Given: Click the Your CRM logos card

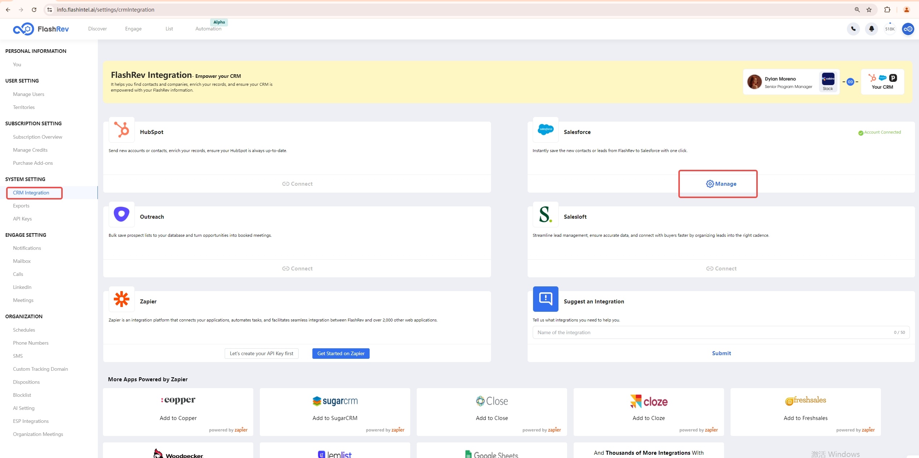Looking at the screenshot, I should click(x=882, y=82).
